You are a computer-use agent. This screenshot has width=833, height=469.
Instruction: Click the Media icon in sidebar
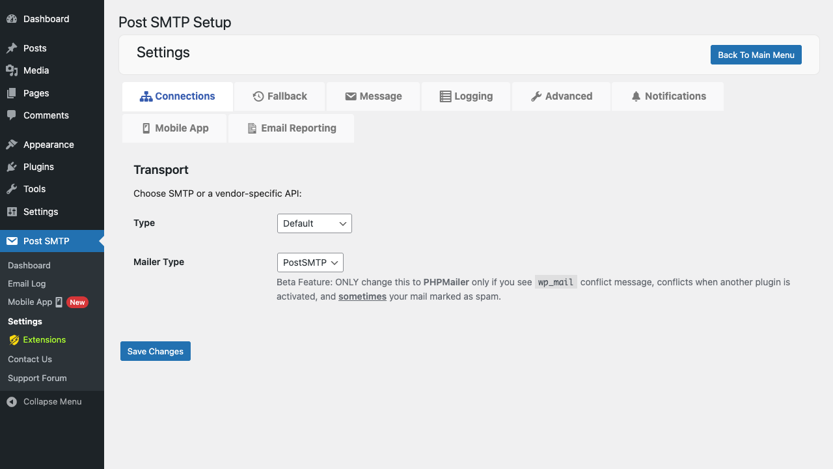12,70
